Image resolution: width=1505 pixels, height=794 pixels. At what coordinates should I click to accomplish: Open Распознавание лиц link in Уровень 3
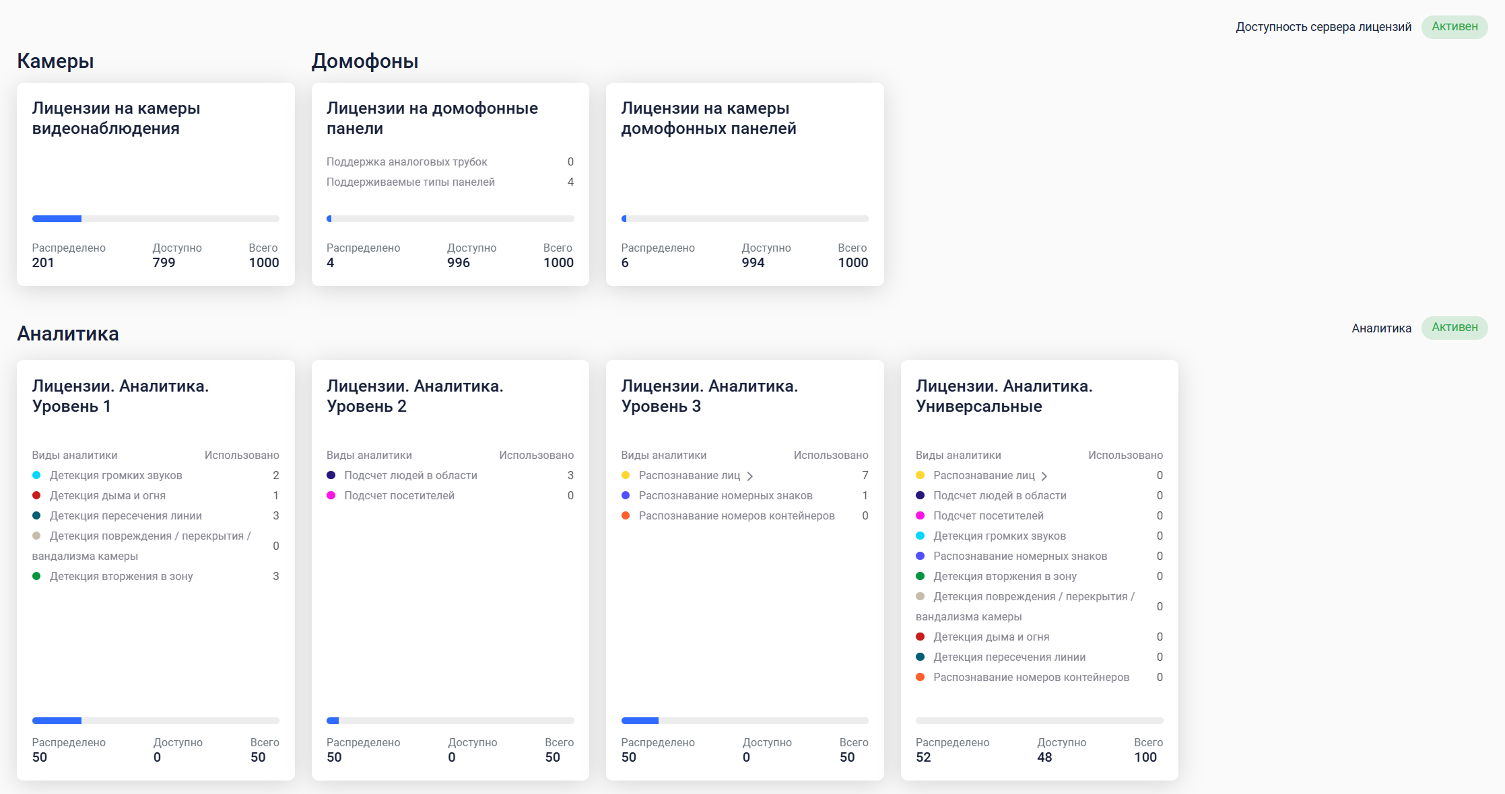[x=689, y=475]
